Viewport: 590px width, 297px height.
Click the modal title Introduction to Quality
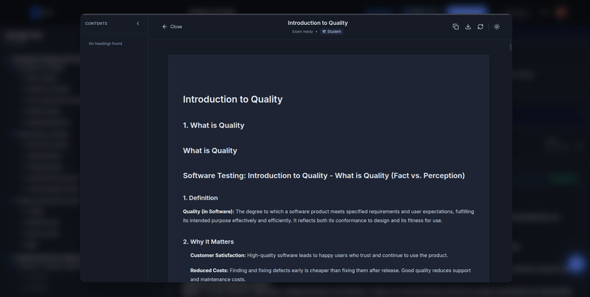[318, 23]
